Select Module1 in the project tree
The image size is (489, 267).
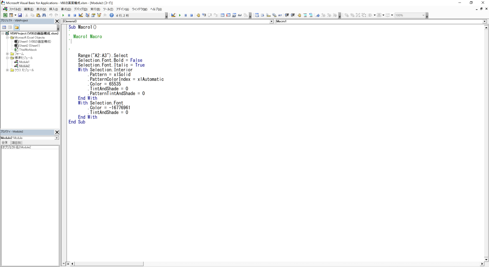(x=24, y=62)
